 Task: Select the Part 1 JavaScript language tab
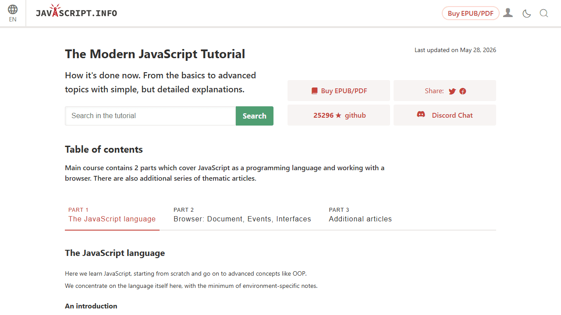pos(112,214)
